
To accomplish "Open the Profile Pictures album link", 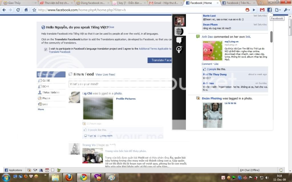I will (126, 99).
